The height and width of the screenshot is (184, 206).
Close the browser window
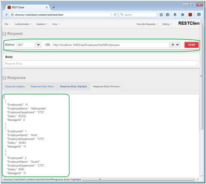200,5
